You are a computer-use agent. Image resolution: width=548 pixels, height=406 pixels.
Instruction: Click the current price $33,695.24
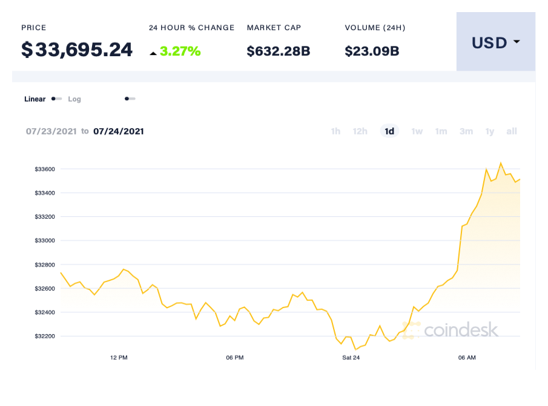click(77, 50)
